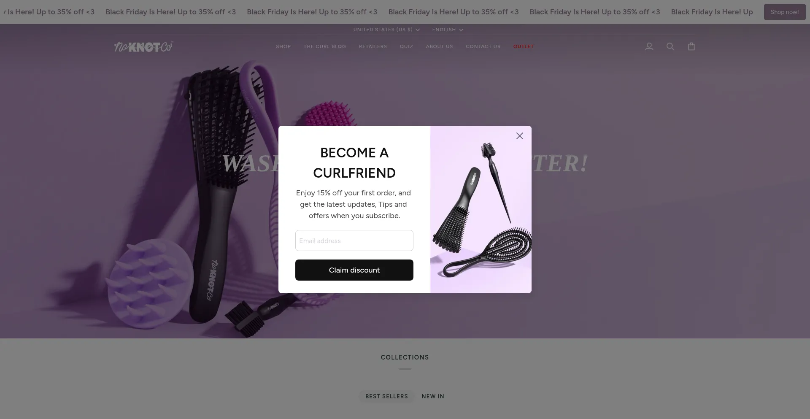Switch to the New In tab

point(433,396)
